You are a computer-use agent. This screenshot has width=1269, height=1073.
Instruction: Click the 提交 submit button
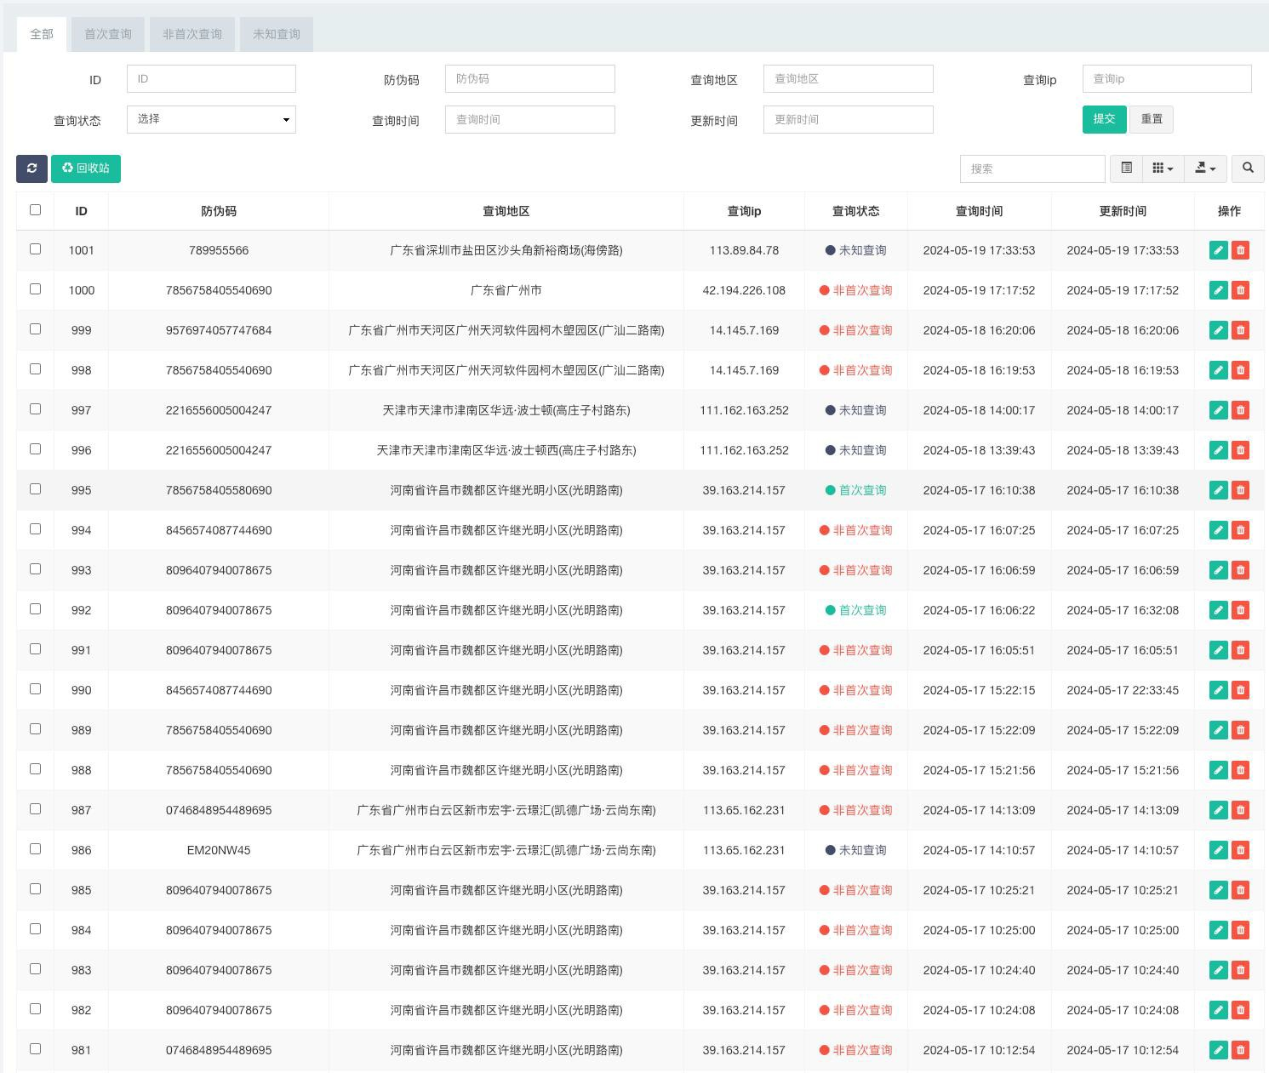[x=1104, y=119]
